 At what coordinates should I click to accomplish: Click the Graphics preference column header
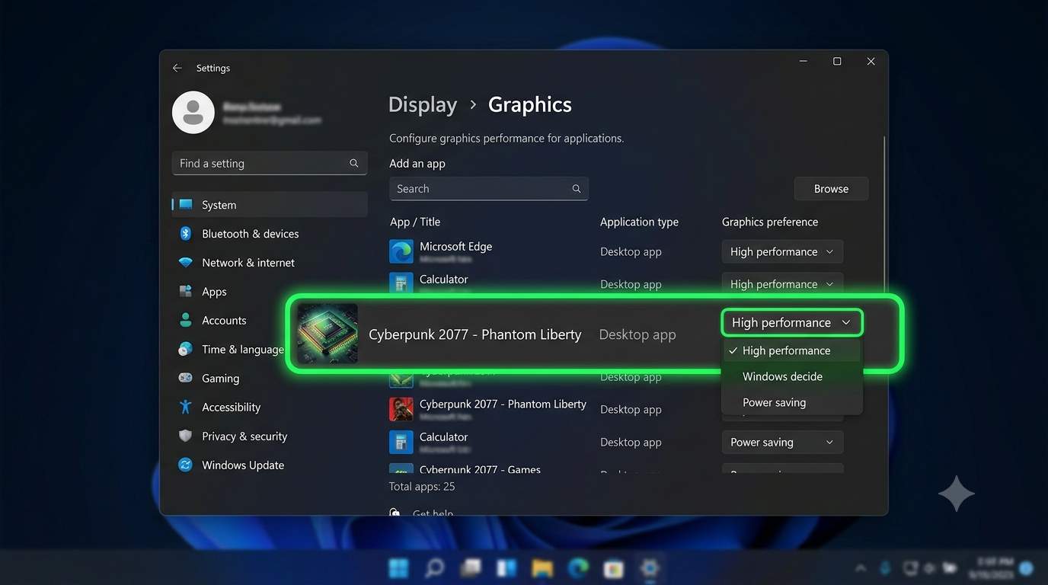[x=770, y=222]
